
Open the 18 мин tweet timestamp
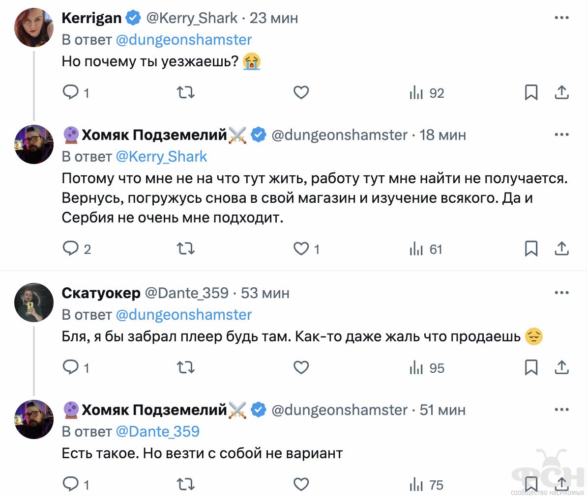(x=442, y=135)
